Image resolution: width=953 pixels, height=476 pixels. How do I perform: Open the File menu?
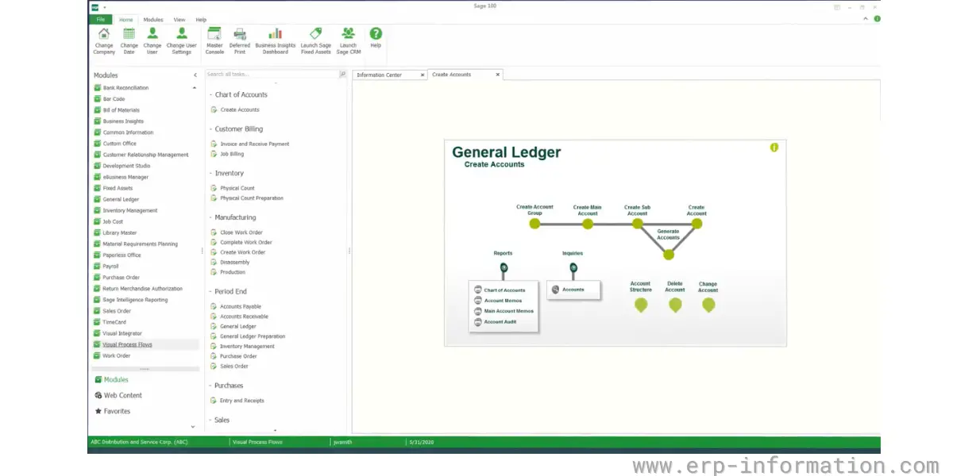(x=101, y=19)
